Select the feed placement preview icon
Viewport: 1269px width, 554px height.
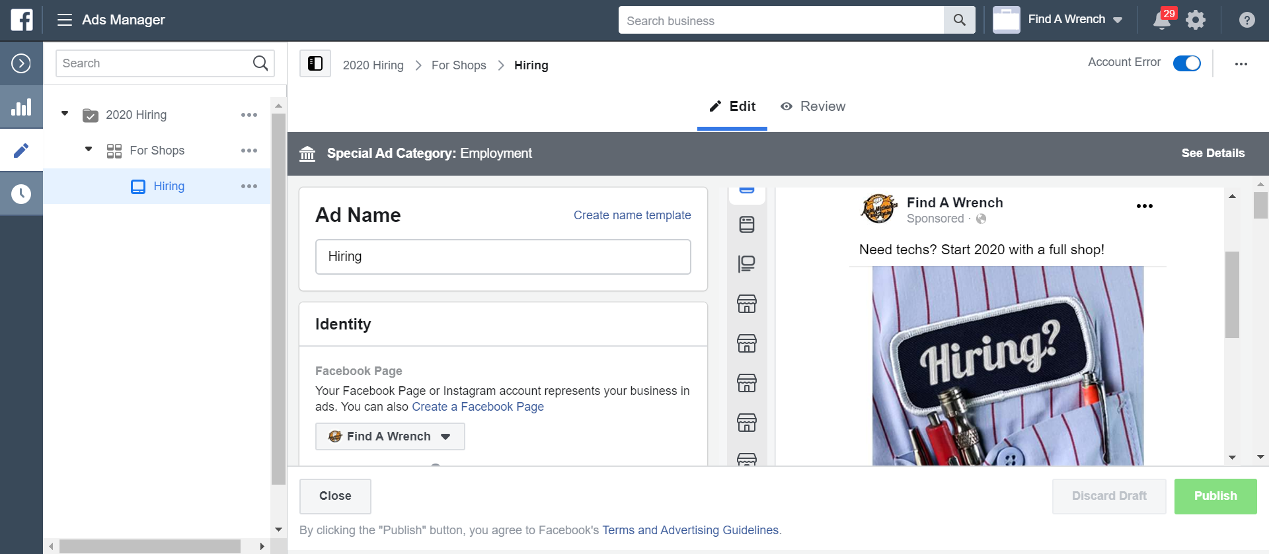coord(747,225)
